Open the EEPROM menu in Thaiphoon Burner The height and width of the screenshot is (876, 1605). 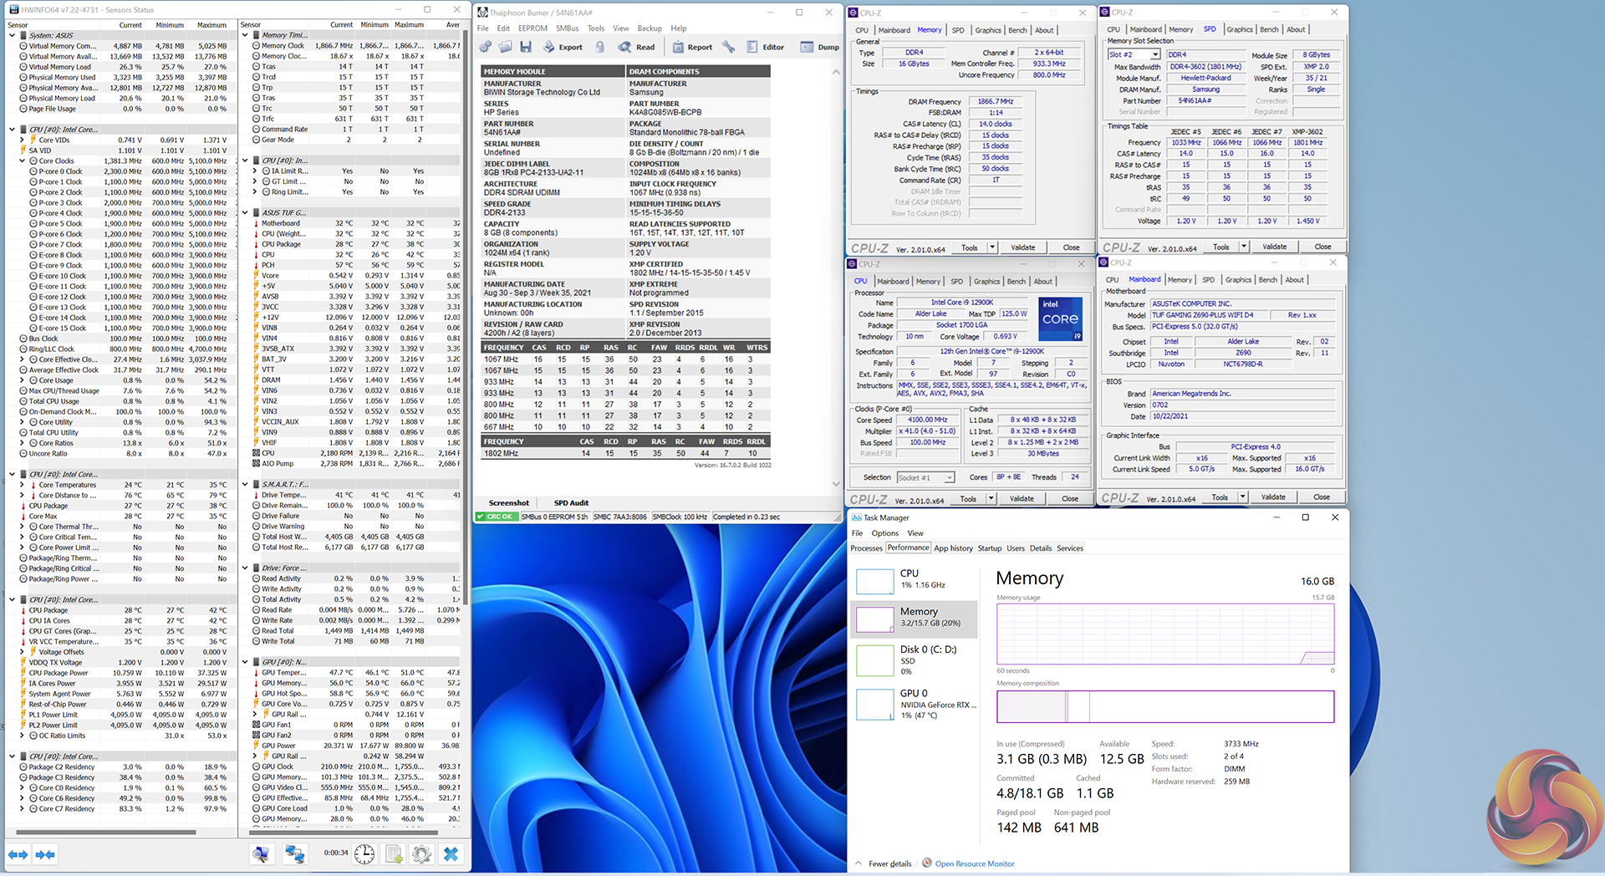tap(532, 28)
